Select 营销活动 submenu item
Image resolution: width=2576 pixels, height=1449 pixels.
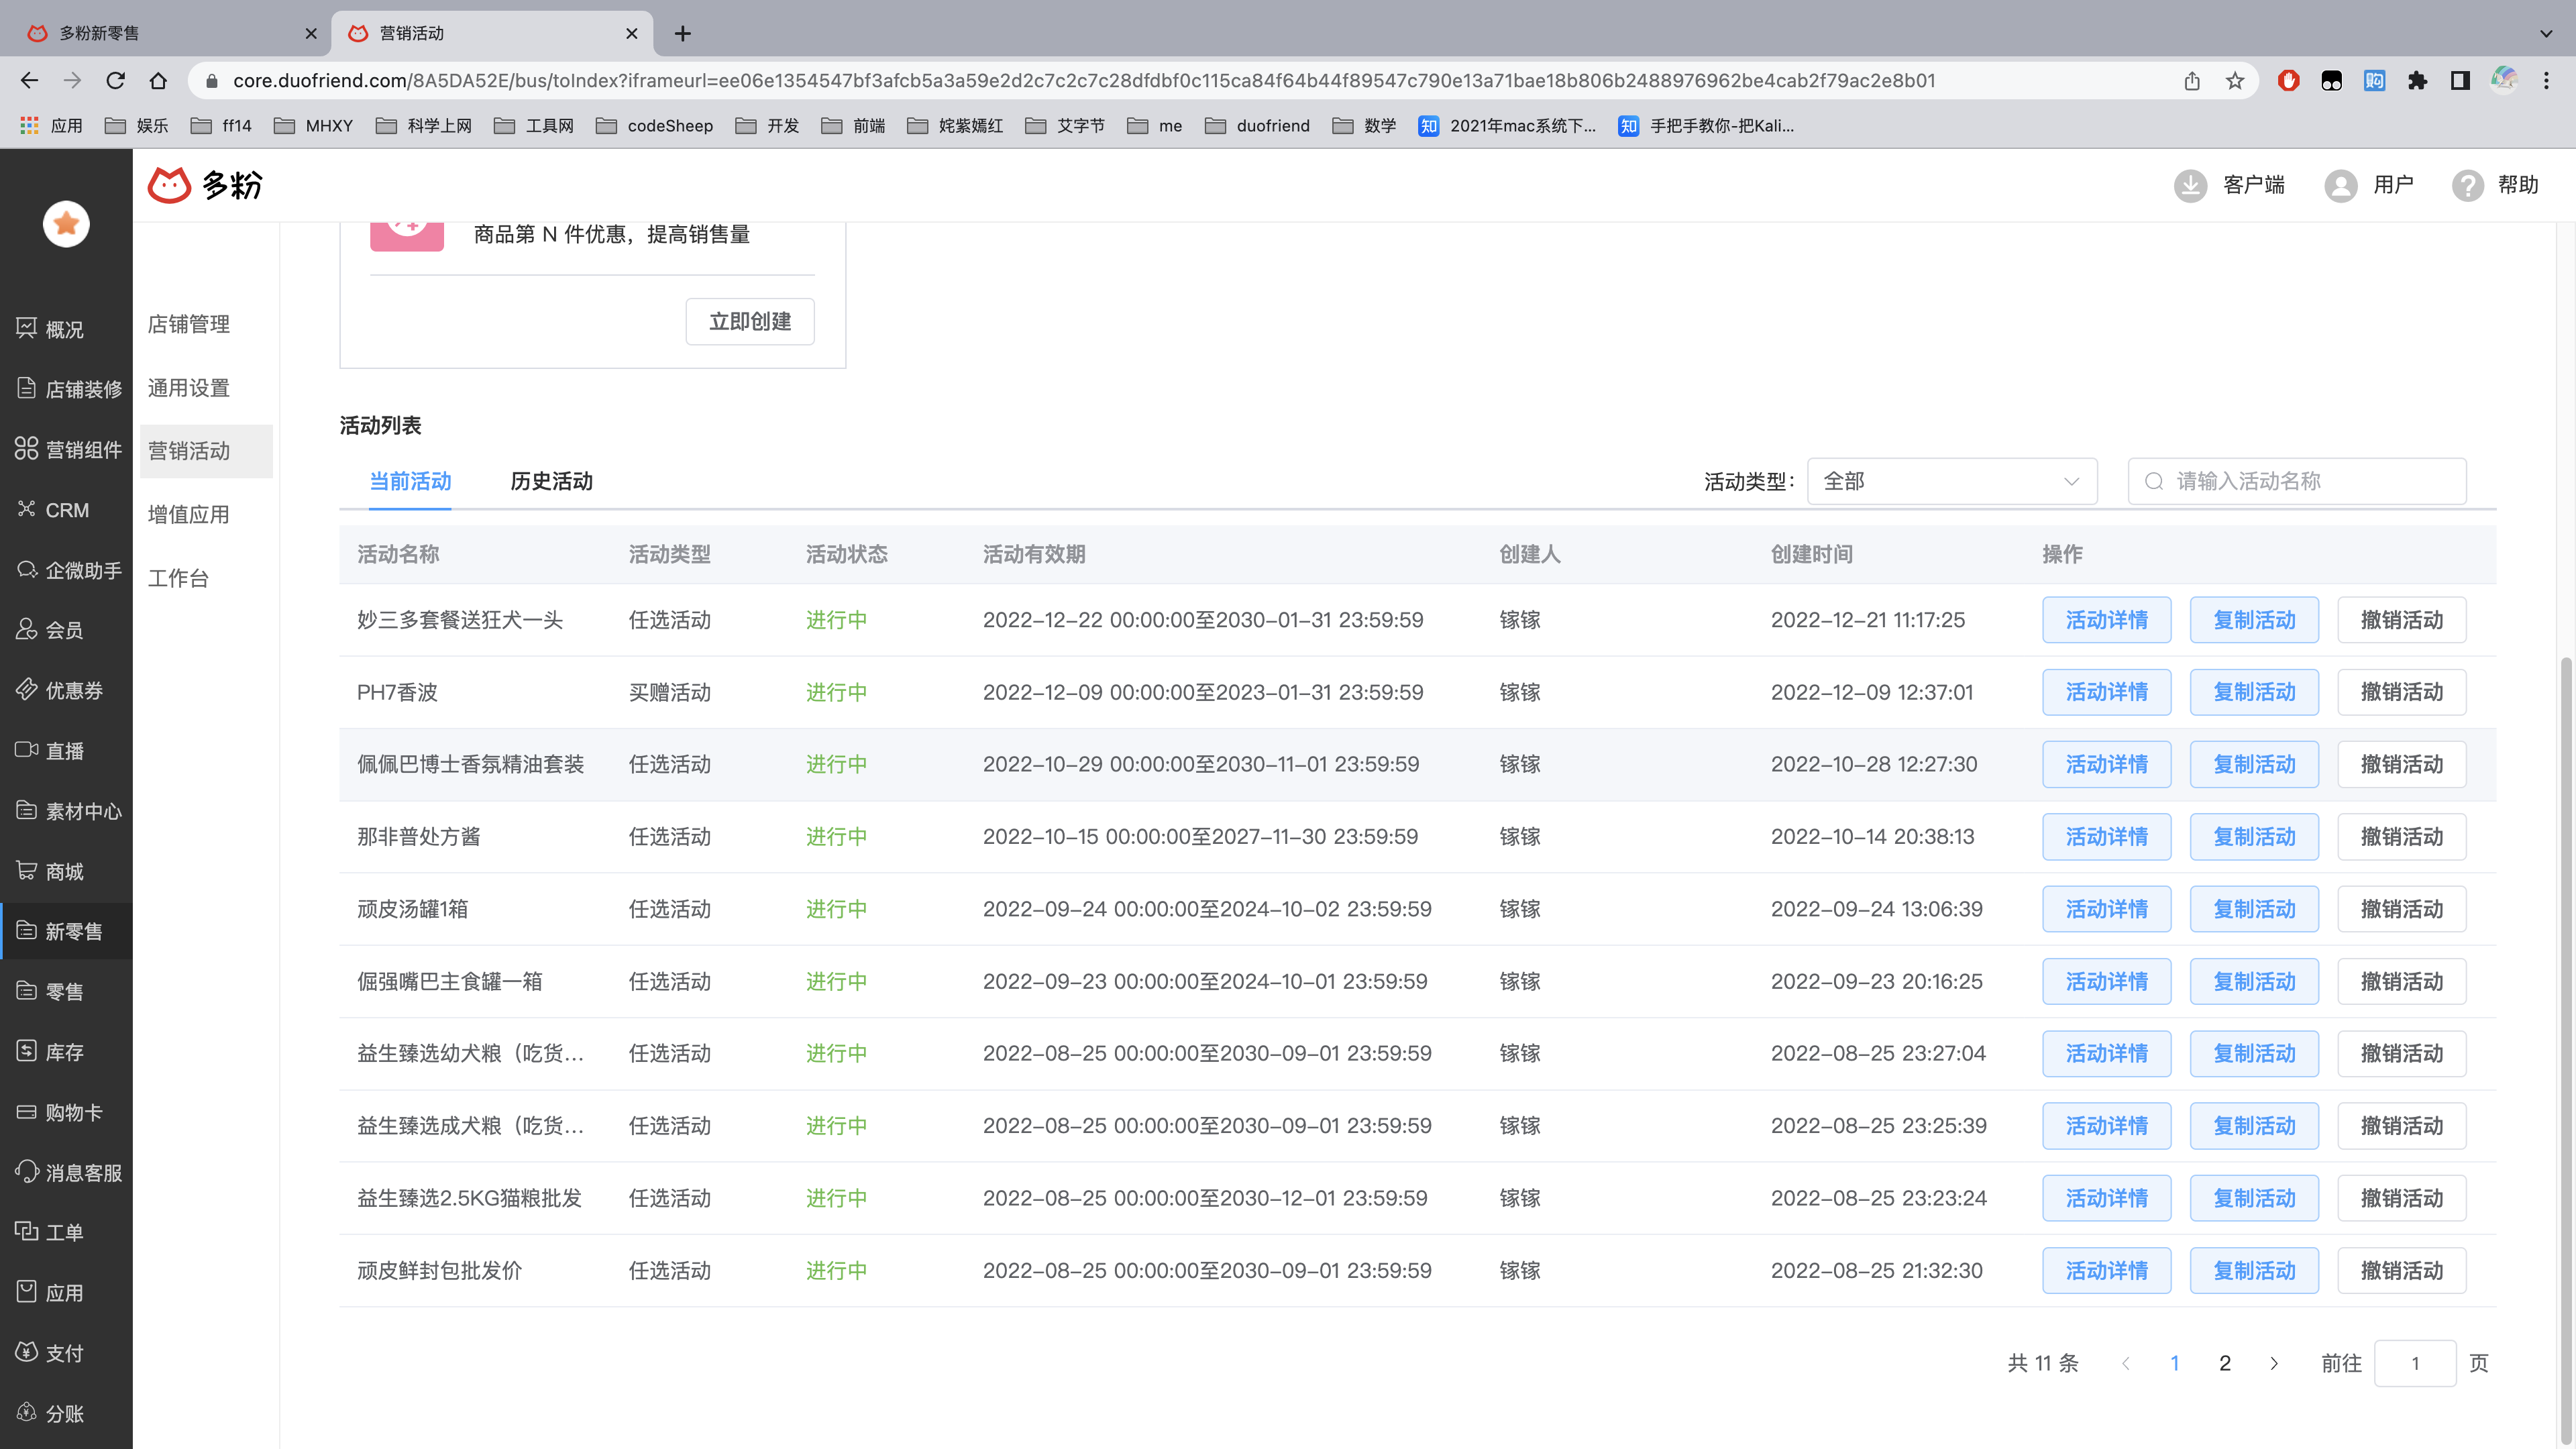click(205, 451)
